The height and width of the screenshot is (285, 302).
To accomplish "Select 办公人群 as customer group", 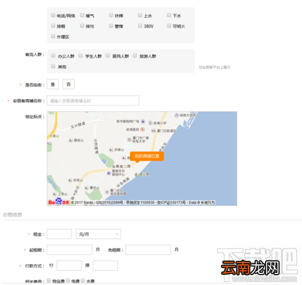I will [x=53, y=56].
